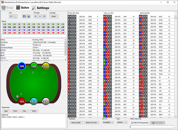Click the Run log document icon
This screenshot has width=178, height=130.
16,16
